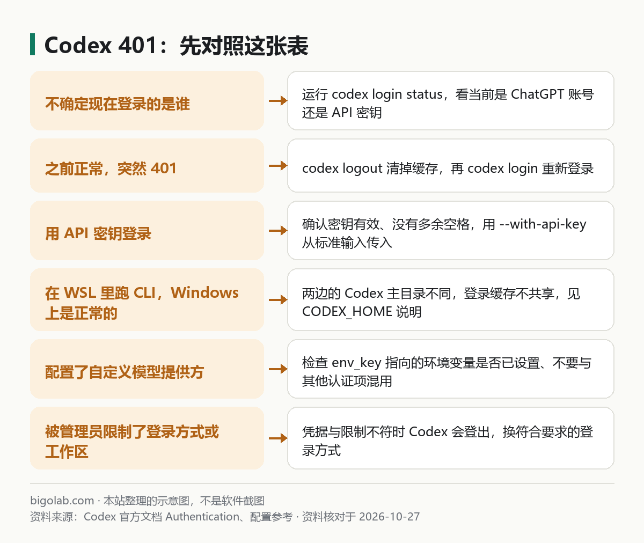Screen dimensions: 644x543
Task: Click the "凭据与限制不符时" answer box
Action: (x=451, y=438)
